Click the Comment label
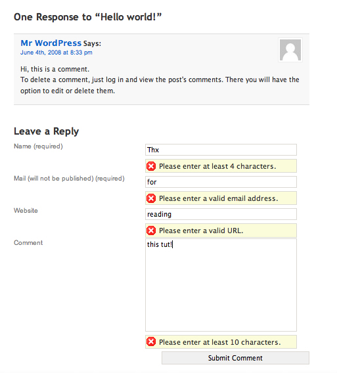This screenshot has width=337, height=373. click(x=28, y=242)
